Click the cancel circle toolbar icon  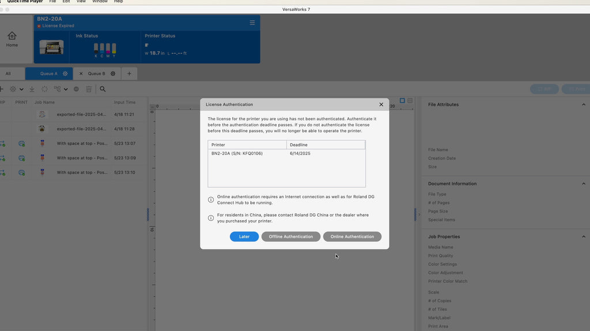pyautogui.click(x=77, y=89)
